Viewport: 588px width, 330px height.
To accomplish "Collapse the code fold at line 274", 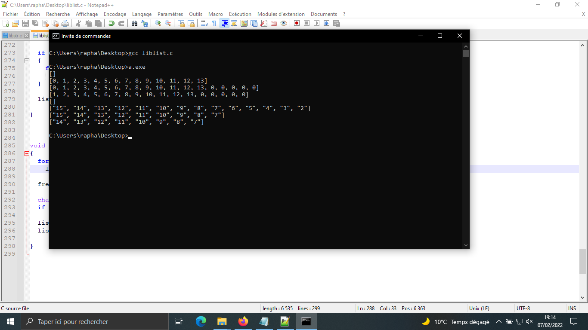I will click(27, 61).
